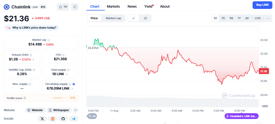Expand Total supply 1B LINK details
Screen dimensions: 275x124
pos(60,74)
